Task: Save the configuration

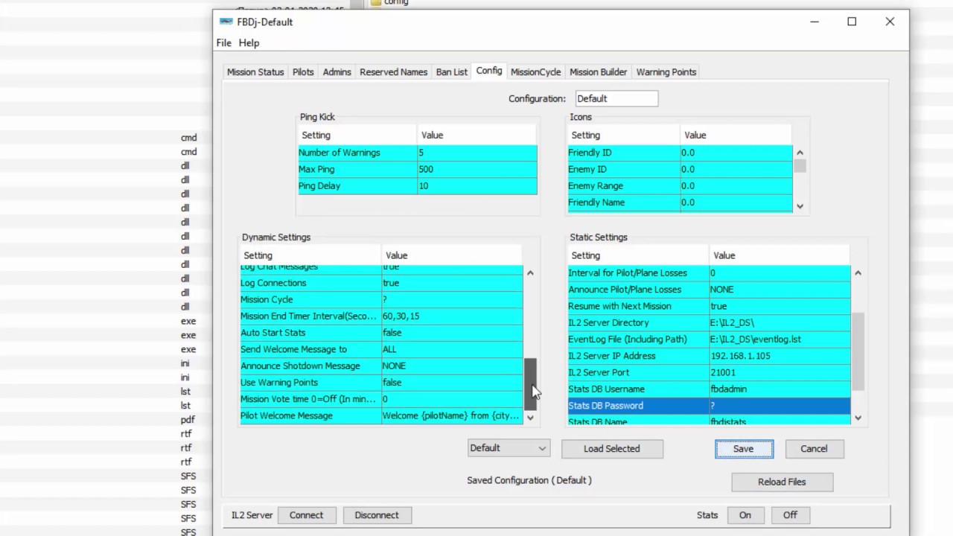Action: [x=744, y=449]
